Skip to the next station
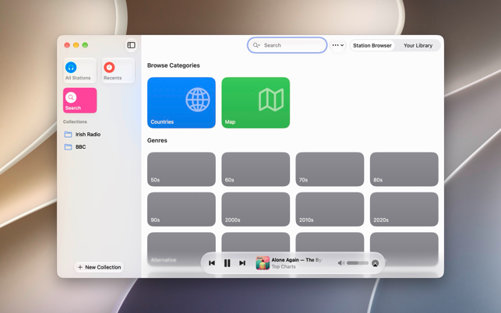Screen dimensions: 501x313 click(242, 263)
